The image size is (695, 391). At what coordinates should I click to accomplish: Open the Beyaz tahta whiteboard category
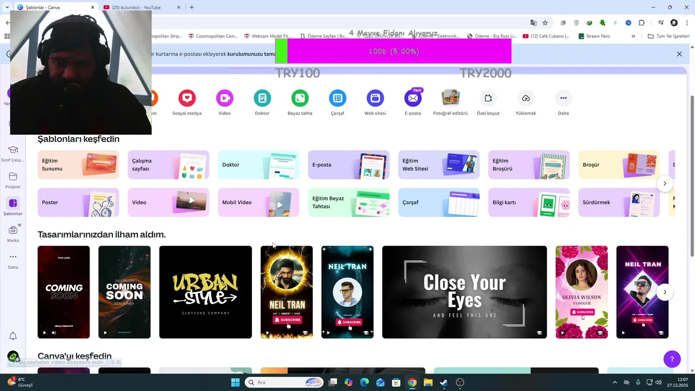click(300, 98)
